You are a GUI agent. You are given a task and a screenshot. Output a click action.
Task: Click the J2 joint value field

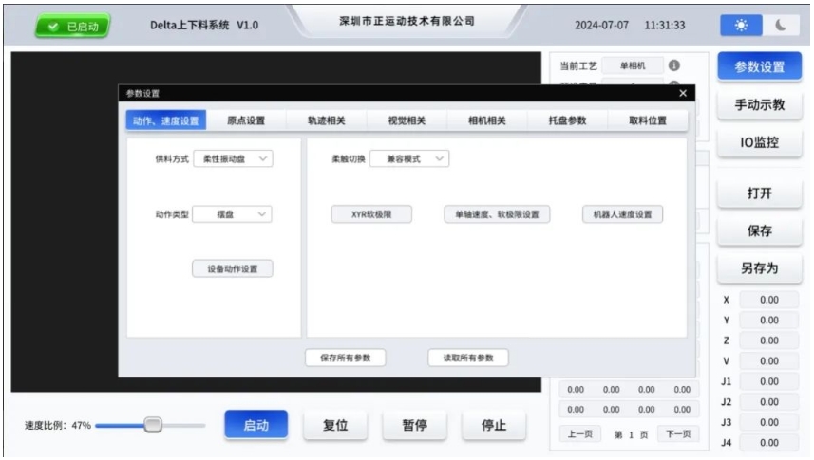(x=768, y=402)
